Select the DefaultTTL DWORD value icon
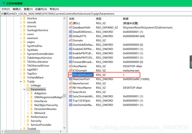Screen dimensions: 192x134 tap(70, 36)
